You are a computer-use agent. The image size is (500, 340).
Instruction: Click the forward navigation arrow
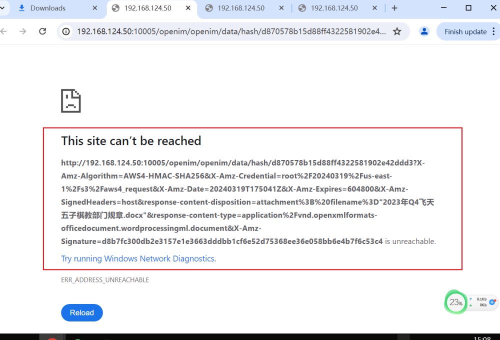point(22,31)
